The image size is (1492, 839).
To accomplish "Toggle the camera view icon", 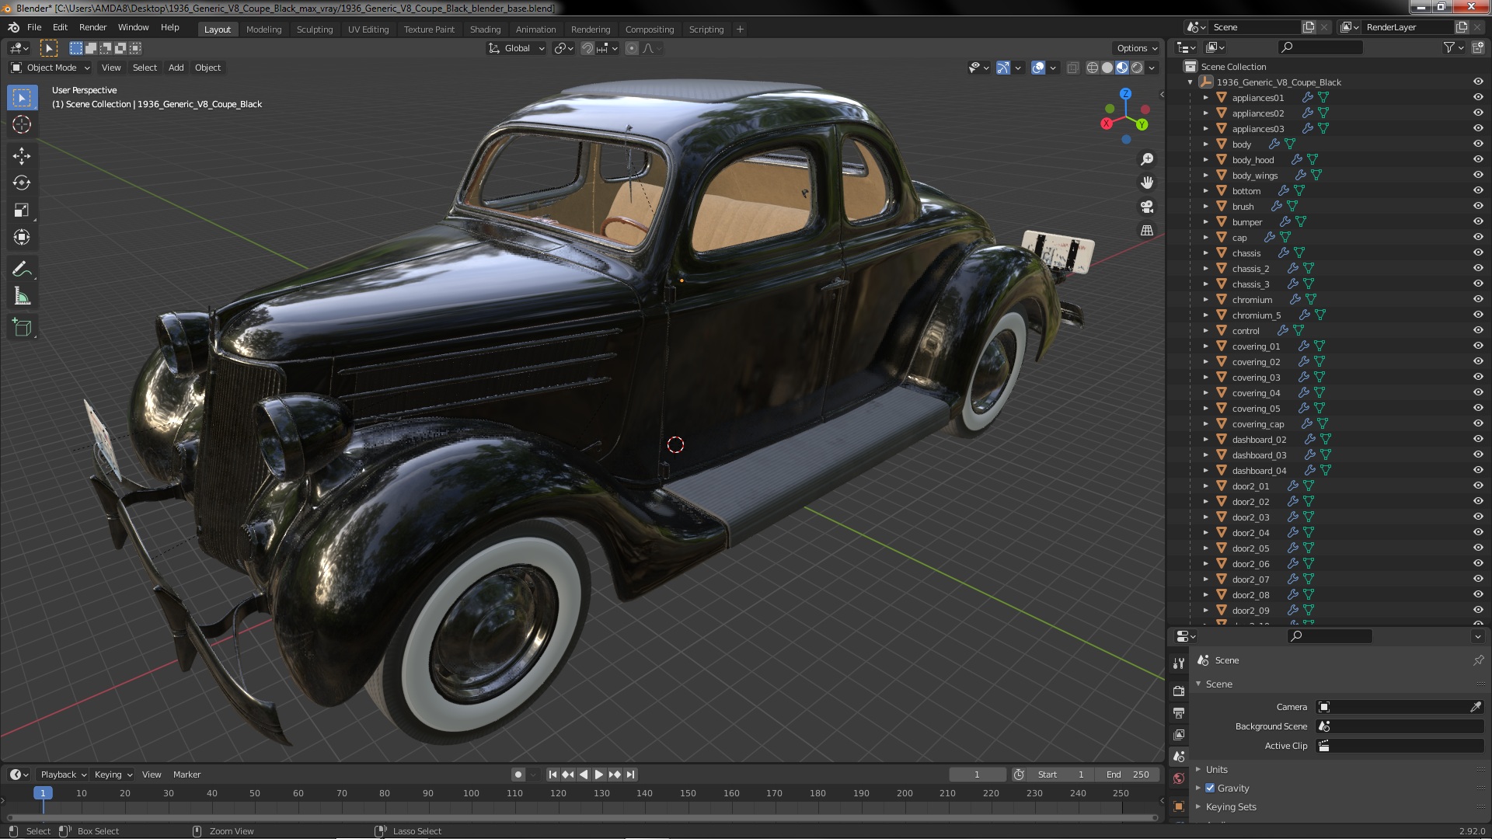I will [x=1147, y=207].
